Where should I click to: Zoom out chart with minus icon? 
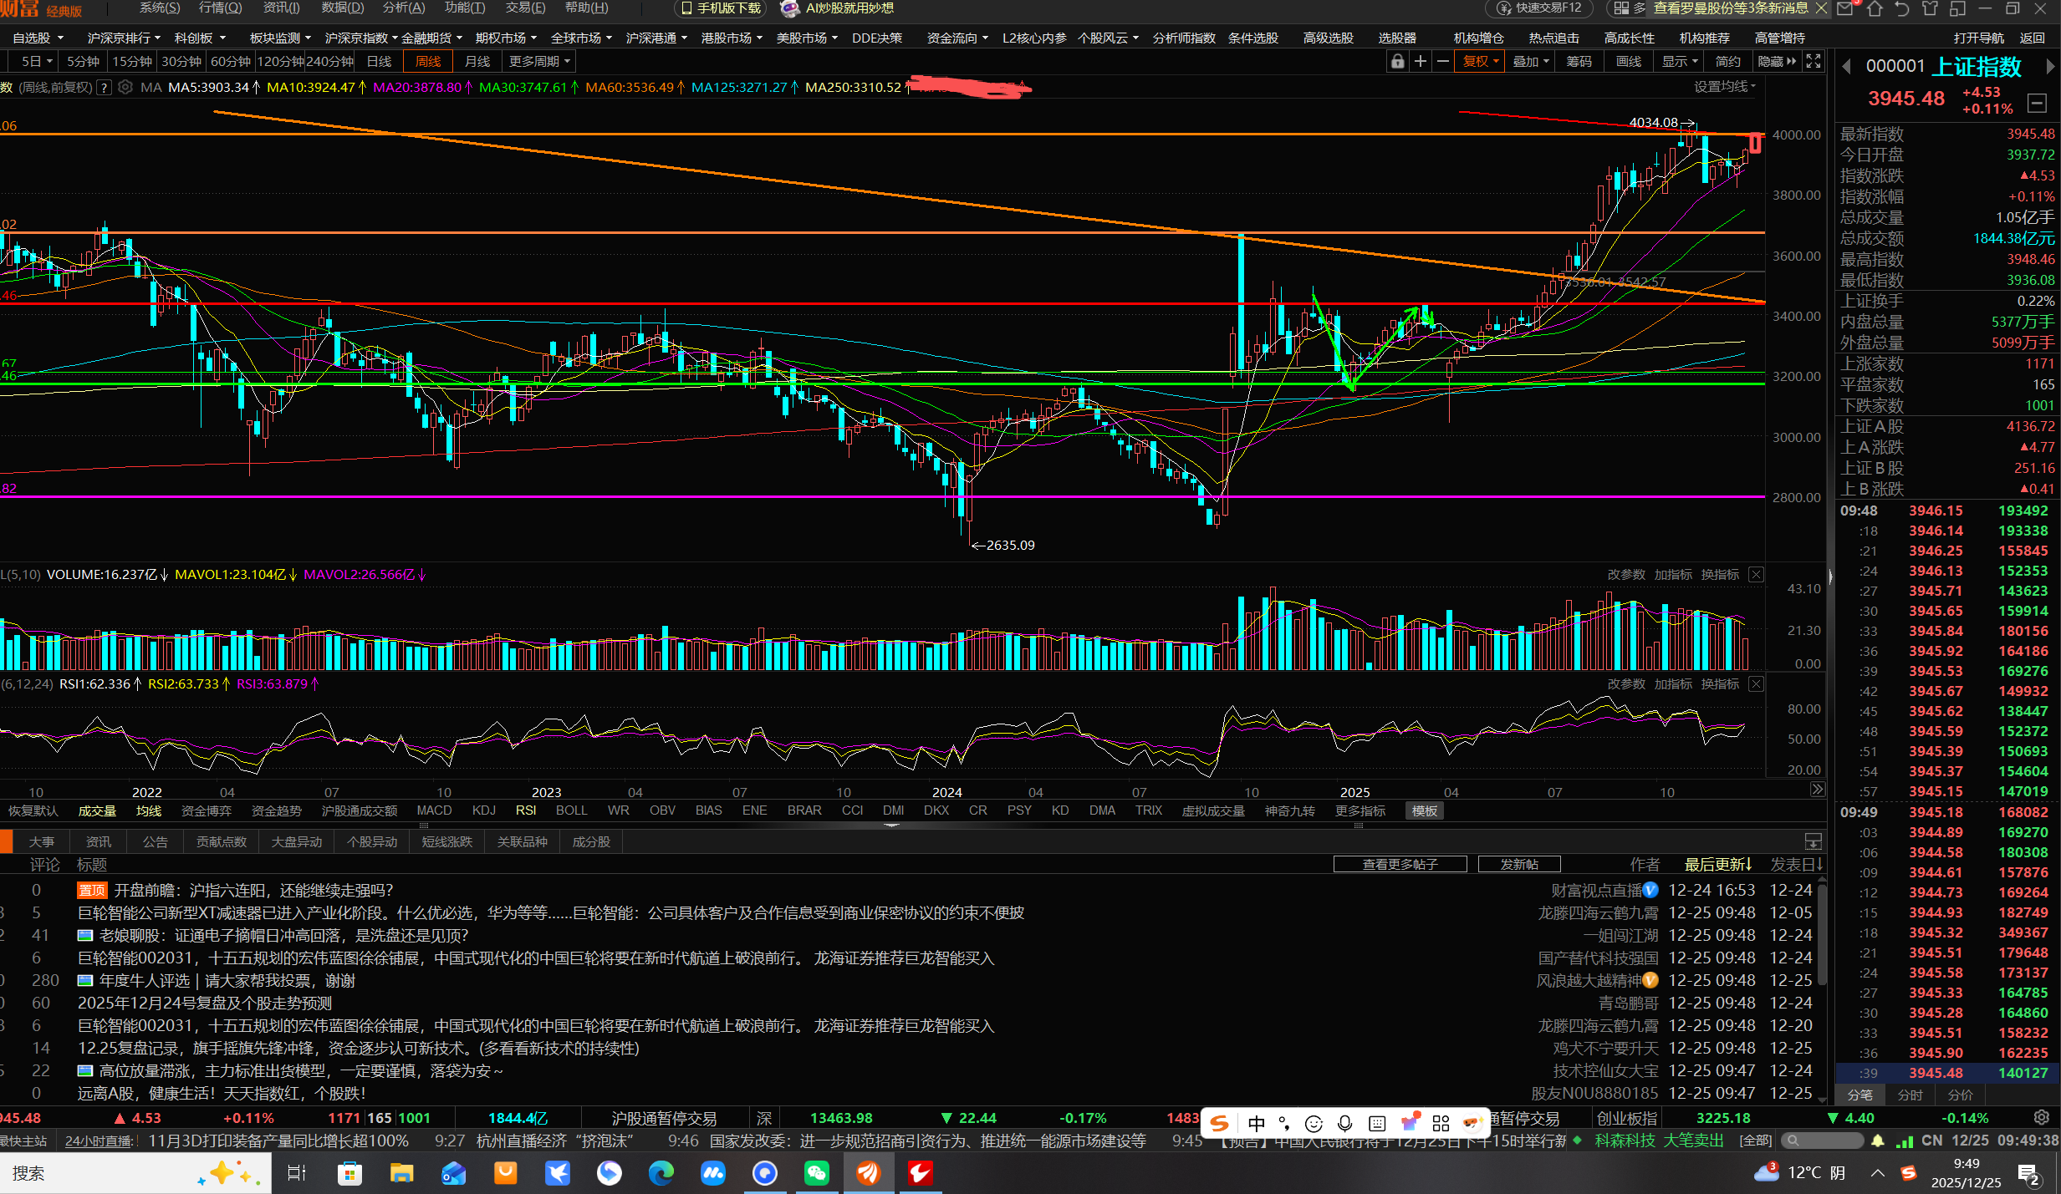coord(1442,62)
